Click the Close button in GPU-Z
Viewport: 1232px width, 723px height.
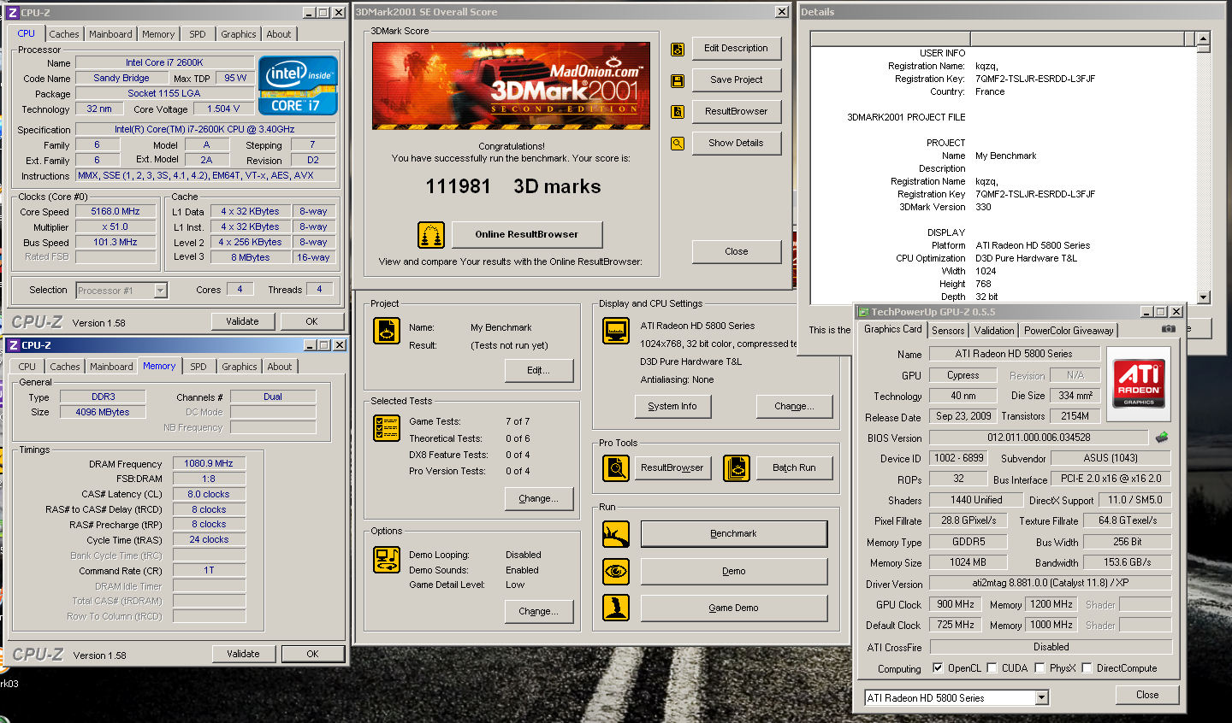tap(1147, 695)
